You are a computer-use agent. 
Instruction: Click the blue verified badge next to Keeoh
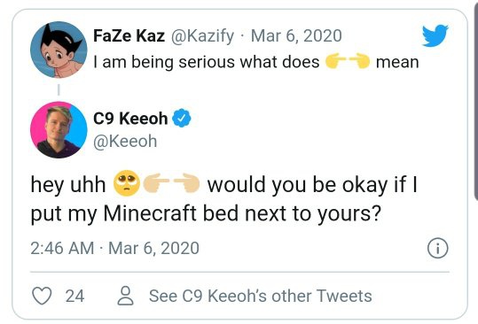(182, 118)
